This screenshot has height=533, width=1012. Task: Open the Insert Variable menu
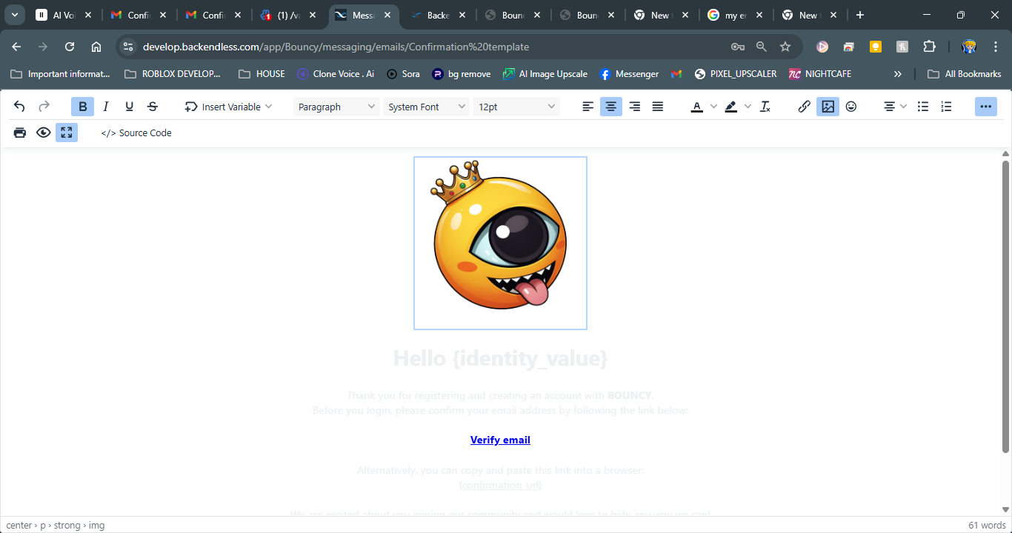[229, 107]
